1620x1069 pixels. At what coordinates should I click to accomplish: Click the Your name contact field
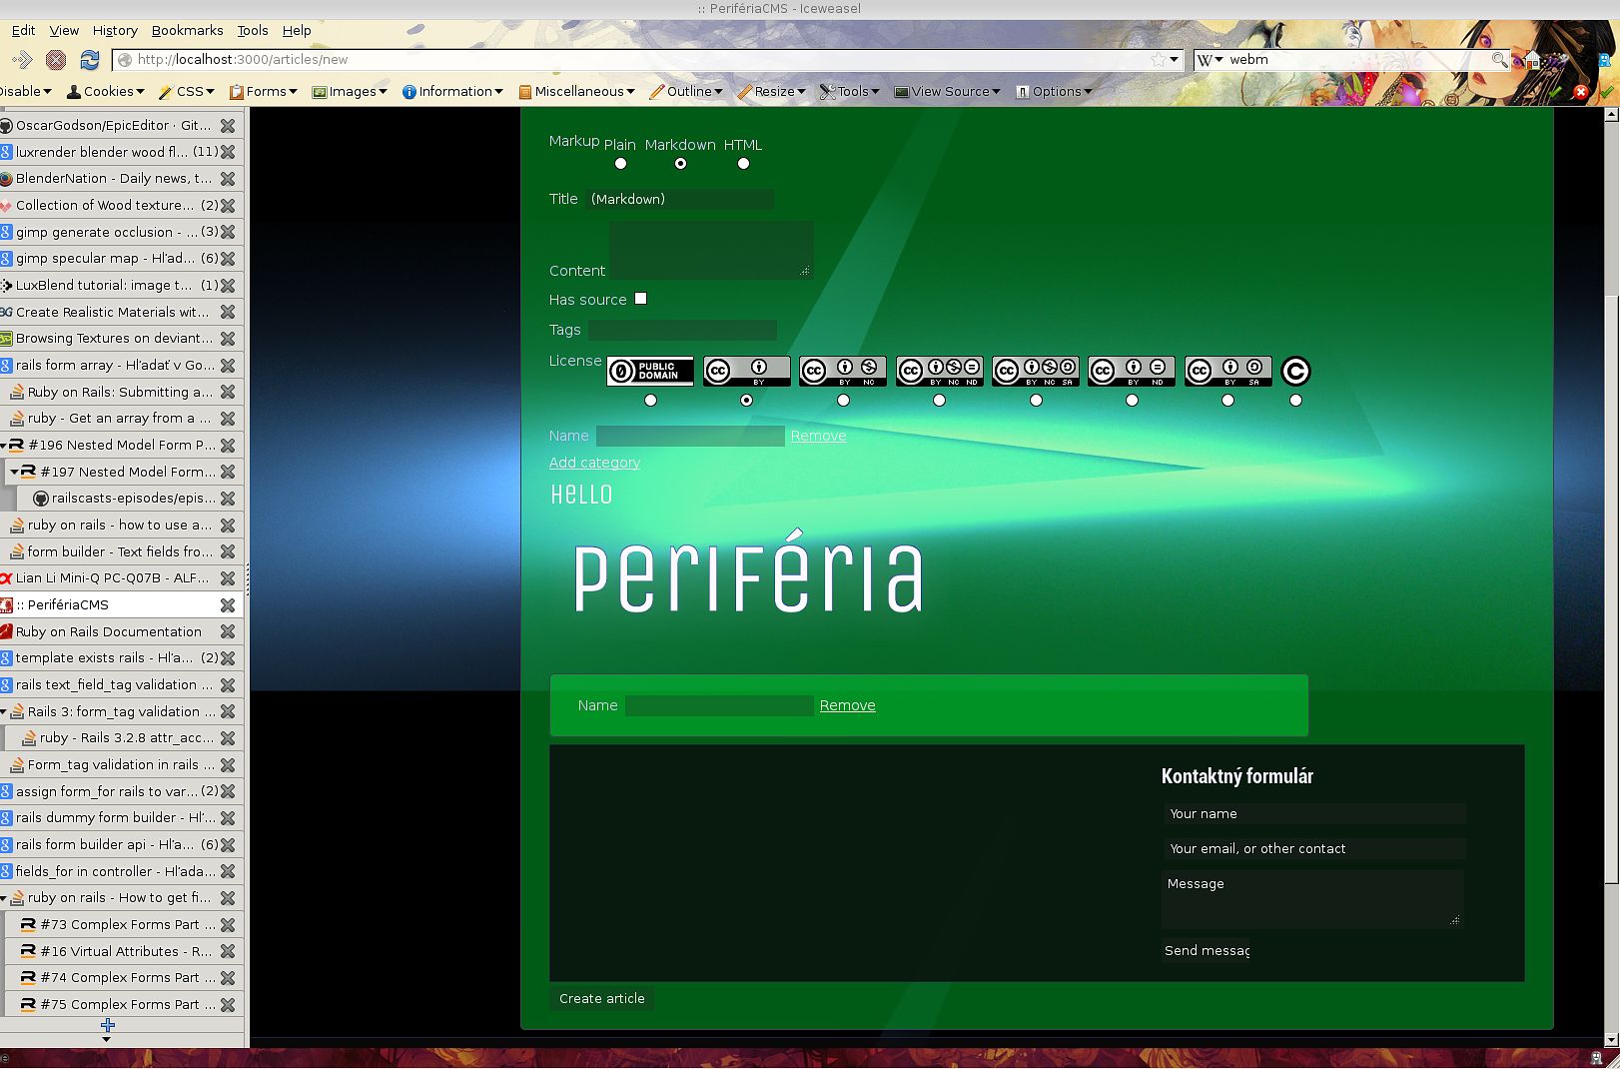tap(1313, 814)
